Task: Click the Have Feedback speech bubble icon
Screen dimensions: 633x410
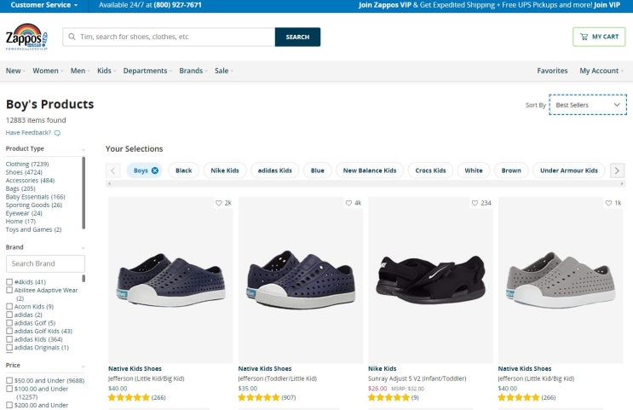Action: tap(57, 133)
